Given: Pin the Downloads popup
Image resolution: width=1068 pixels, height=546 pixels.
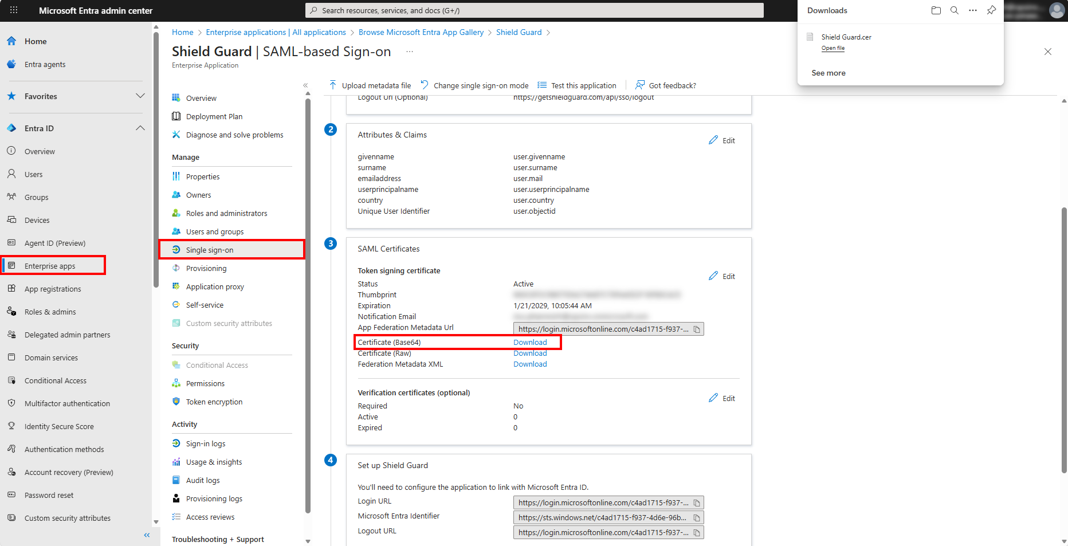Looking at the screenshot, I should (x=991, y=10).
